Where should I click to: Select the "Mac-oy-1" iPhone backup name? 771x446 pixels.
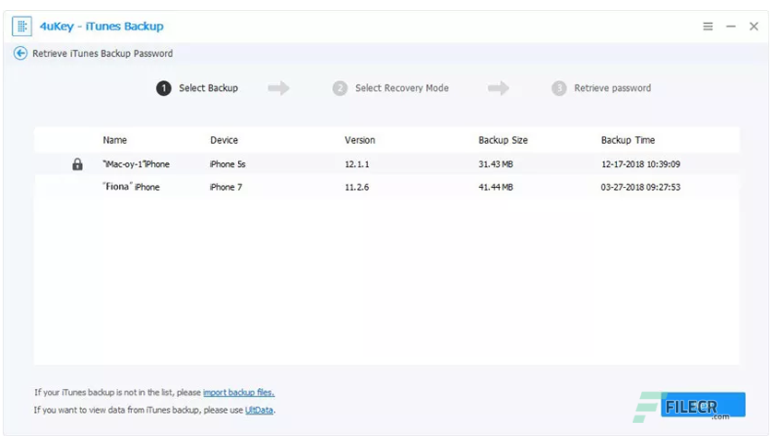(x=136, y=164)
